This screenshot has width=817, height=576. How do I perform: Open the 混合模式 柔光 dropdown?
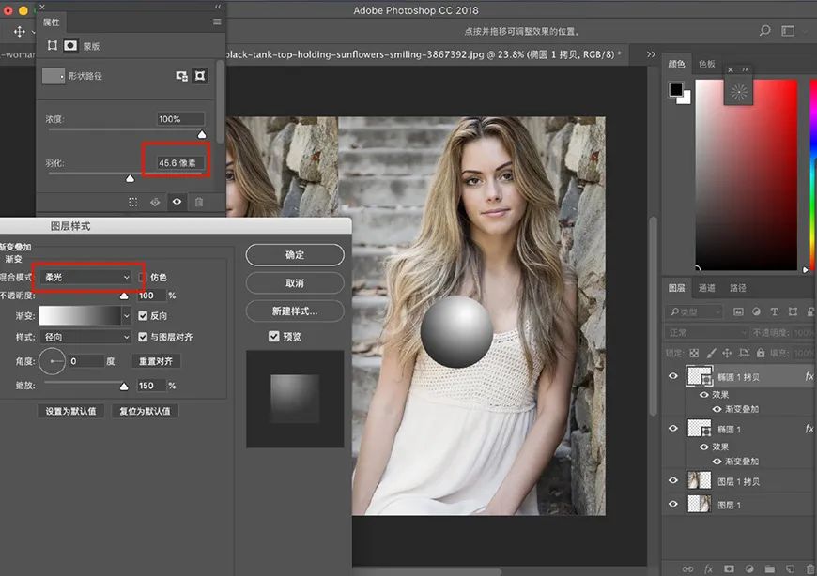[85, 278]
